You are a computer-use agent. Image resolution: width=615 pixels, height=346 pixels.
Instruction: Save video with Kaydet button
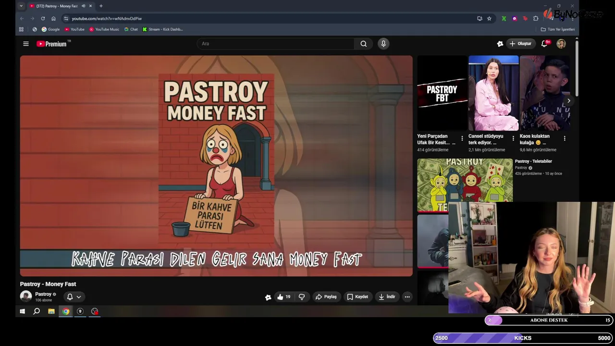coord(357,297)
